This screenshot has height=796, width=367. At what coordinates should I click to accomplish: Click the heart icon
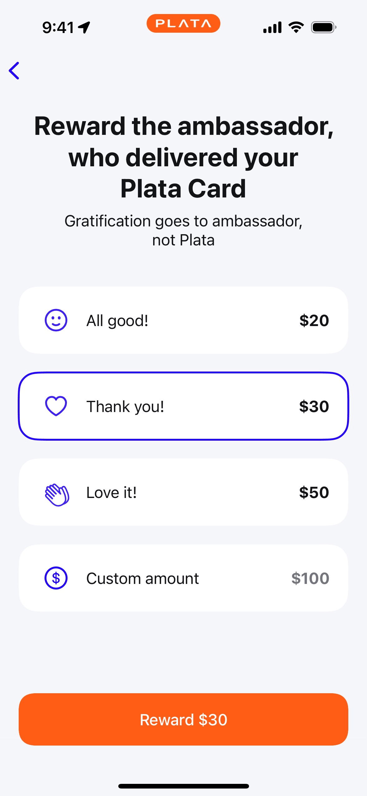56,406
